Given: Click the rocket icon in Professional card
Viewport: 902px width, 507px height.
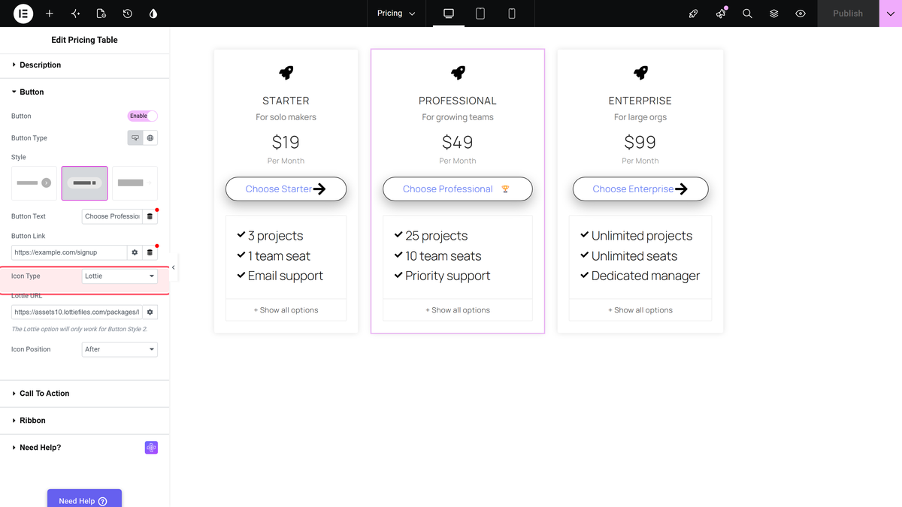Looking at the screenshot, I should [x=458, y=73].
